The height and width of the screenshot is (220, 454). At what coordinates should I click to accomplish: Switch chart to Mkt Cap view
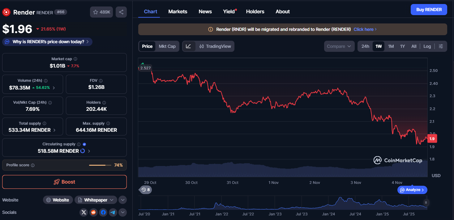point(167,46)
